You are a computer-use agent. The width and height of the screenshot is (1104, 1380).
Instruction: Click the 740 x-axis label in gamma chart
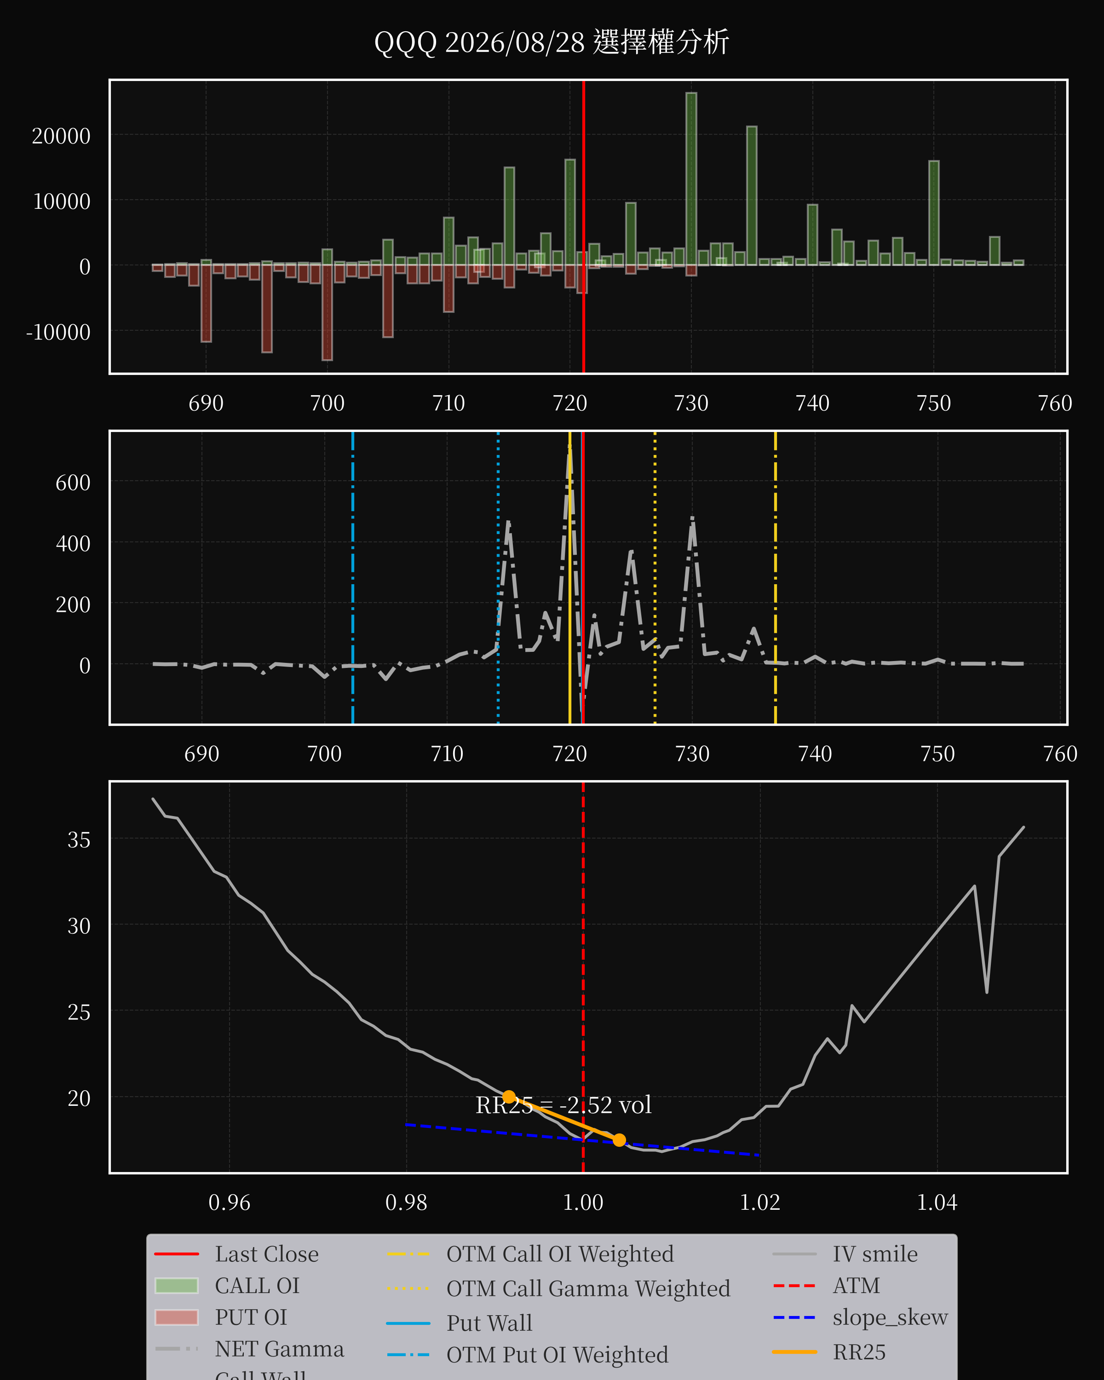815,753
